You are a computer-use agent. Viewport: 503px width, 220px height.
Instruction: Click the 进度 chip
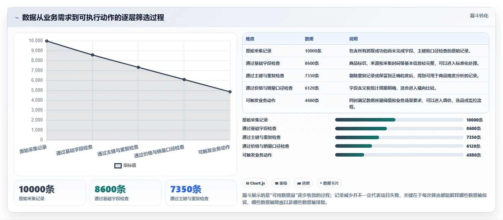tap(304, 183)
